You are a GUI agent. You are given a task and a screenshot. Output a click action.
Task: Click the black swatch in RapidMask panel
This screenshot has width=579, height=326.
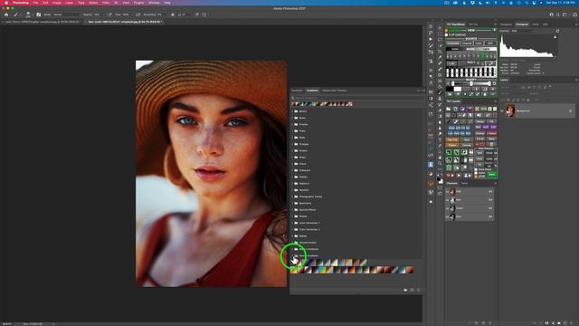[x=450, y=89]
